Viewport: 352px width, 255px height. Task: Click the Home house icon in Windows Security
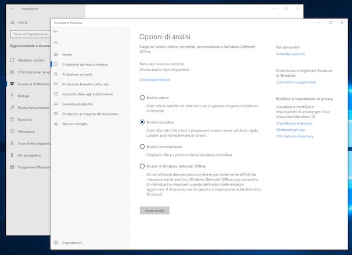[56, 54]
